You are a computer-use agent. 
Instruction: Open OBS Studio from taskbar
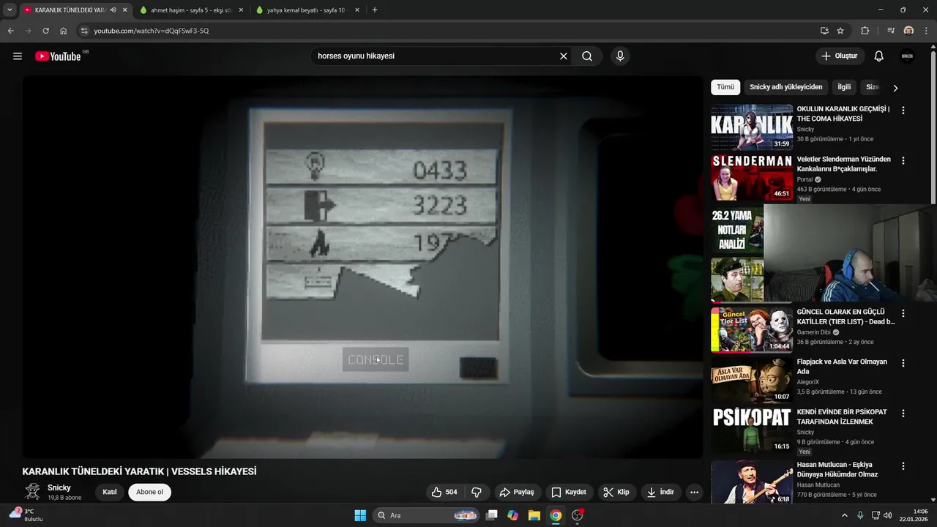[x=578, y=515]
